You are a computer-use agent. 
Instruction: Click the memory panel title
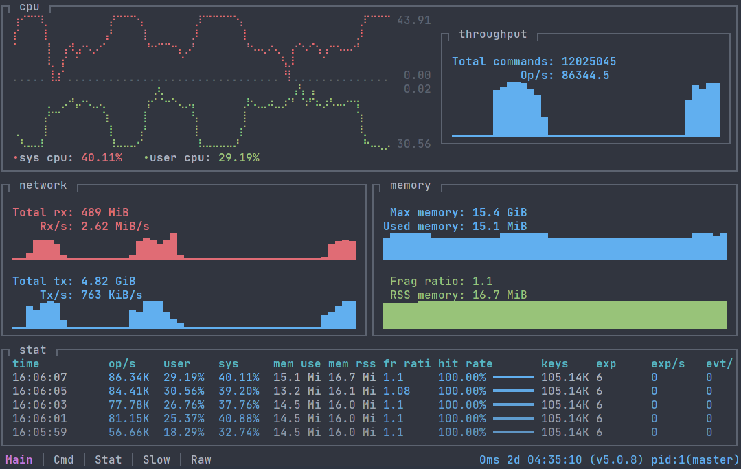point(411,185)
